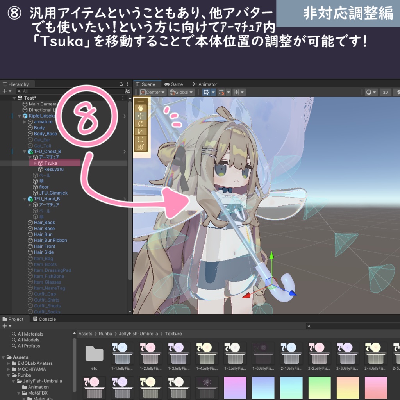Open the Hierarchy add (+) dropdown
This screenshot has height=400, width=400.
pos(7,91)
